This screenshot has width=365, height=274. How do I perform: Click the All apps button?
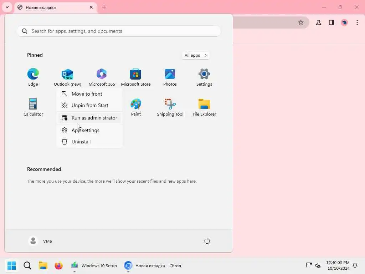pos(196,55)
